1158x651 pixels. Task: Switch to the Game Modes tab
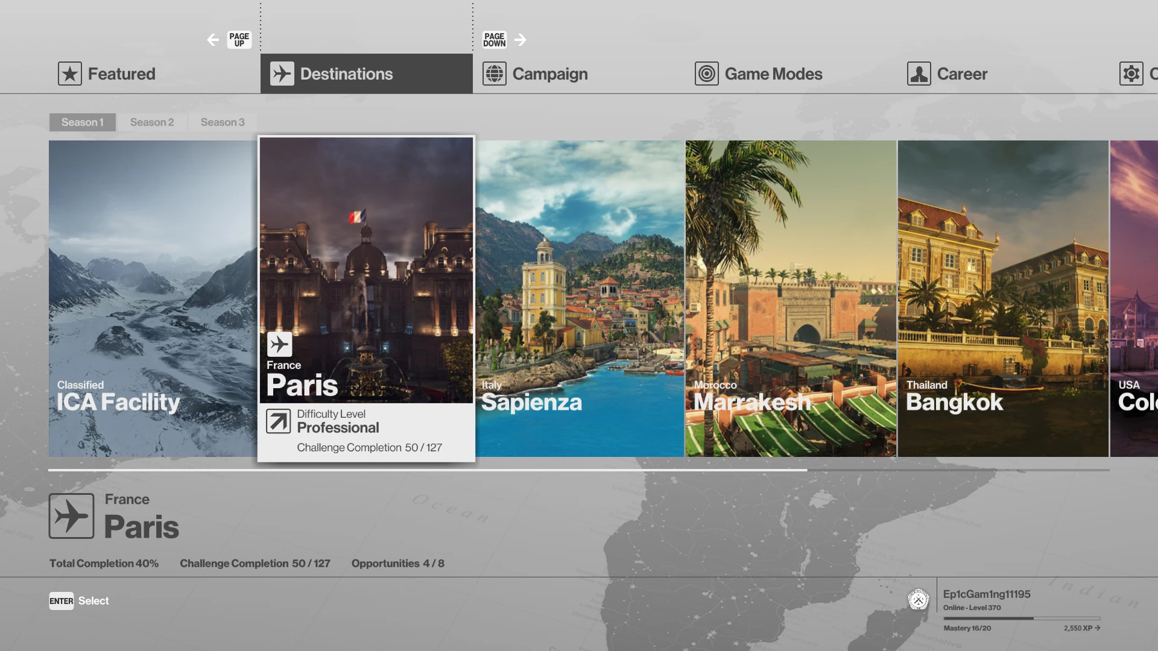point(791,74)
